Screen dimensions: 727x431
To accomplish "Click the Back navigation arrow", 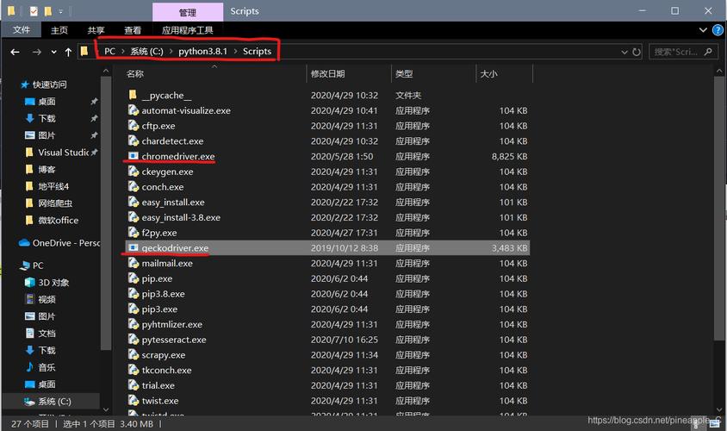I will click(x=15, y=52).
